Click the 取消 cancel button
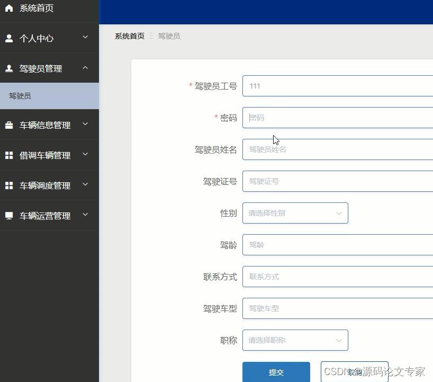The height and width of the screenshot is (382, 433). click(354, 372)
